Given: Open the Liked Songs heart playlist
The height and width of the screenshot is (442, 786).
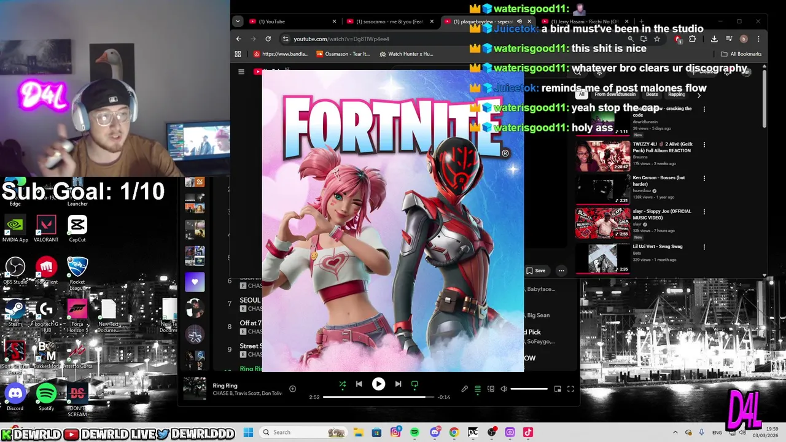Looking at the screenshot, I should click(x=195, y=282).
